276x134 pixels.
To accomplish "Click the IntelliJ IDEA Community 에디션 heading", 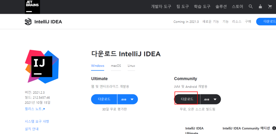I will point(246,128).
